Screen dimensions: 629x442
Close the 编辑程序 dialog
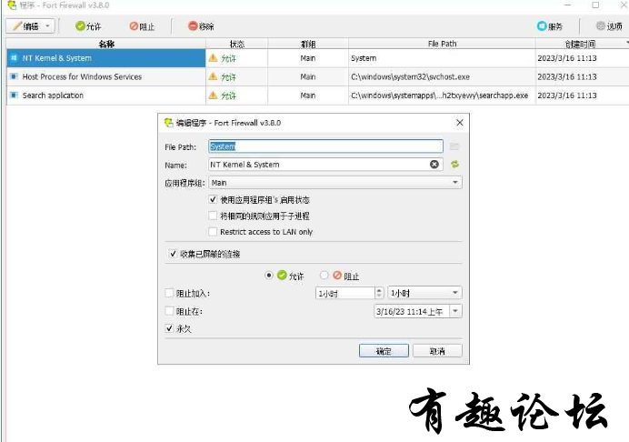click(460, 123)
